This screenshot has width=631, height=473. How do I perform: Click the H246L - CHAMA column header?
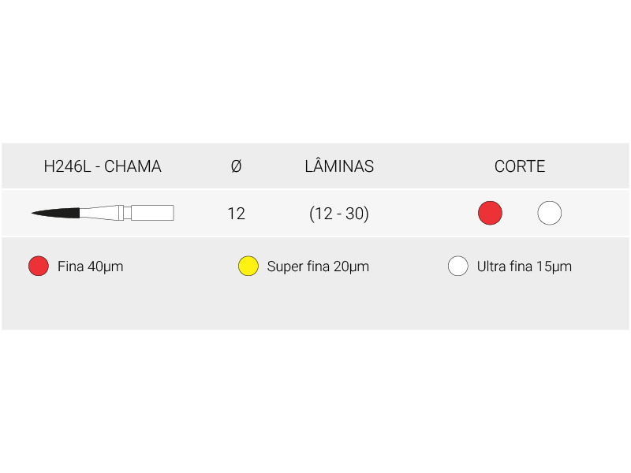[x=103, y=166]
